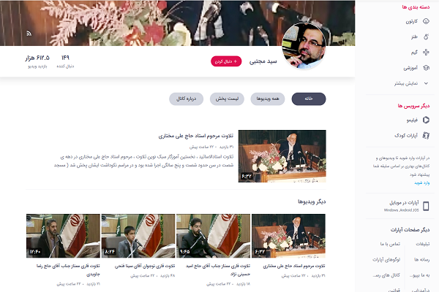Open the playlist (لیست پخش) tab
Image resolution: width=439 pixels, height=292 pixels.
click(x=227, y=99)
